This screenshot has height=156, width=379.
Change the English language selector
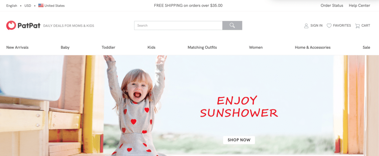12,5
